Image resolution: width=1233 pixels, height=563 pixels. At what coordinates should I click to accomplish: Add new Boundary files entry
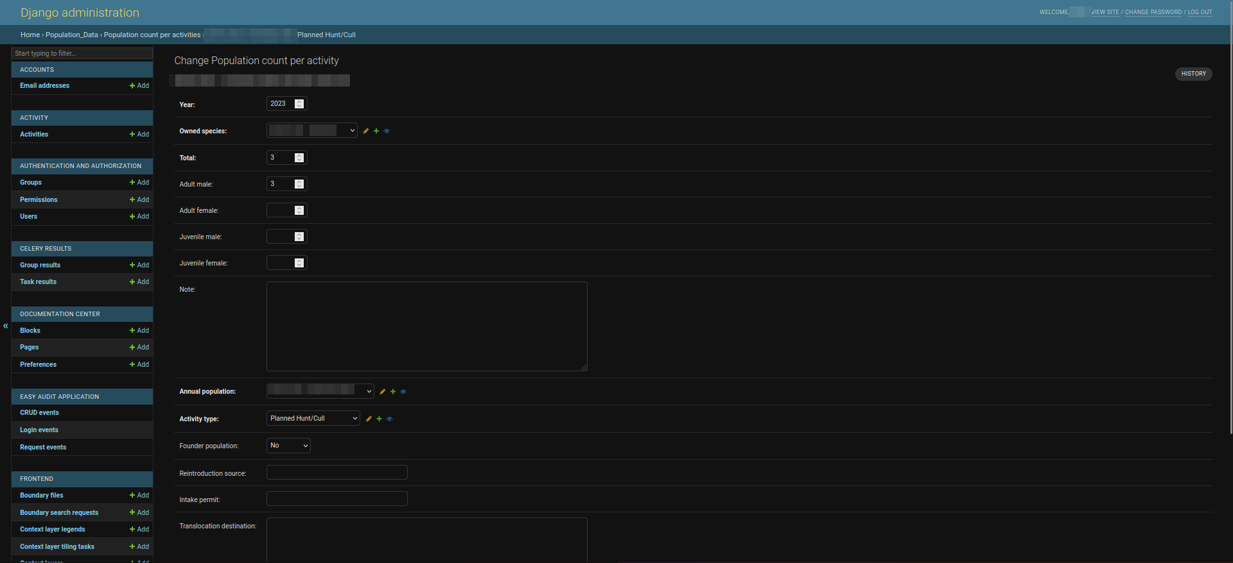(x=139, y=496)
